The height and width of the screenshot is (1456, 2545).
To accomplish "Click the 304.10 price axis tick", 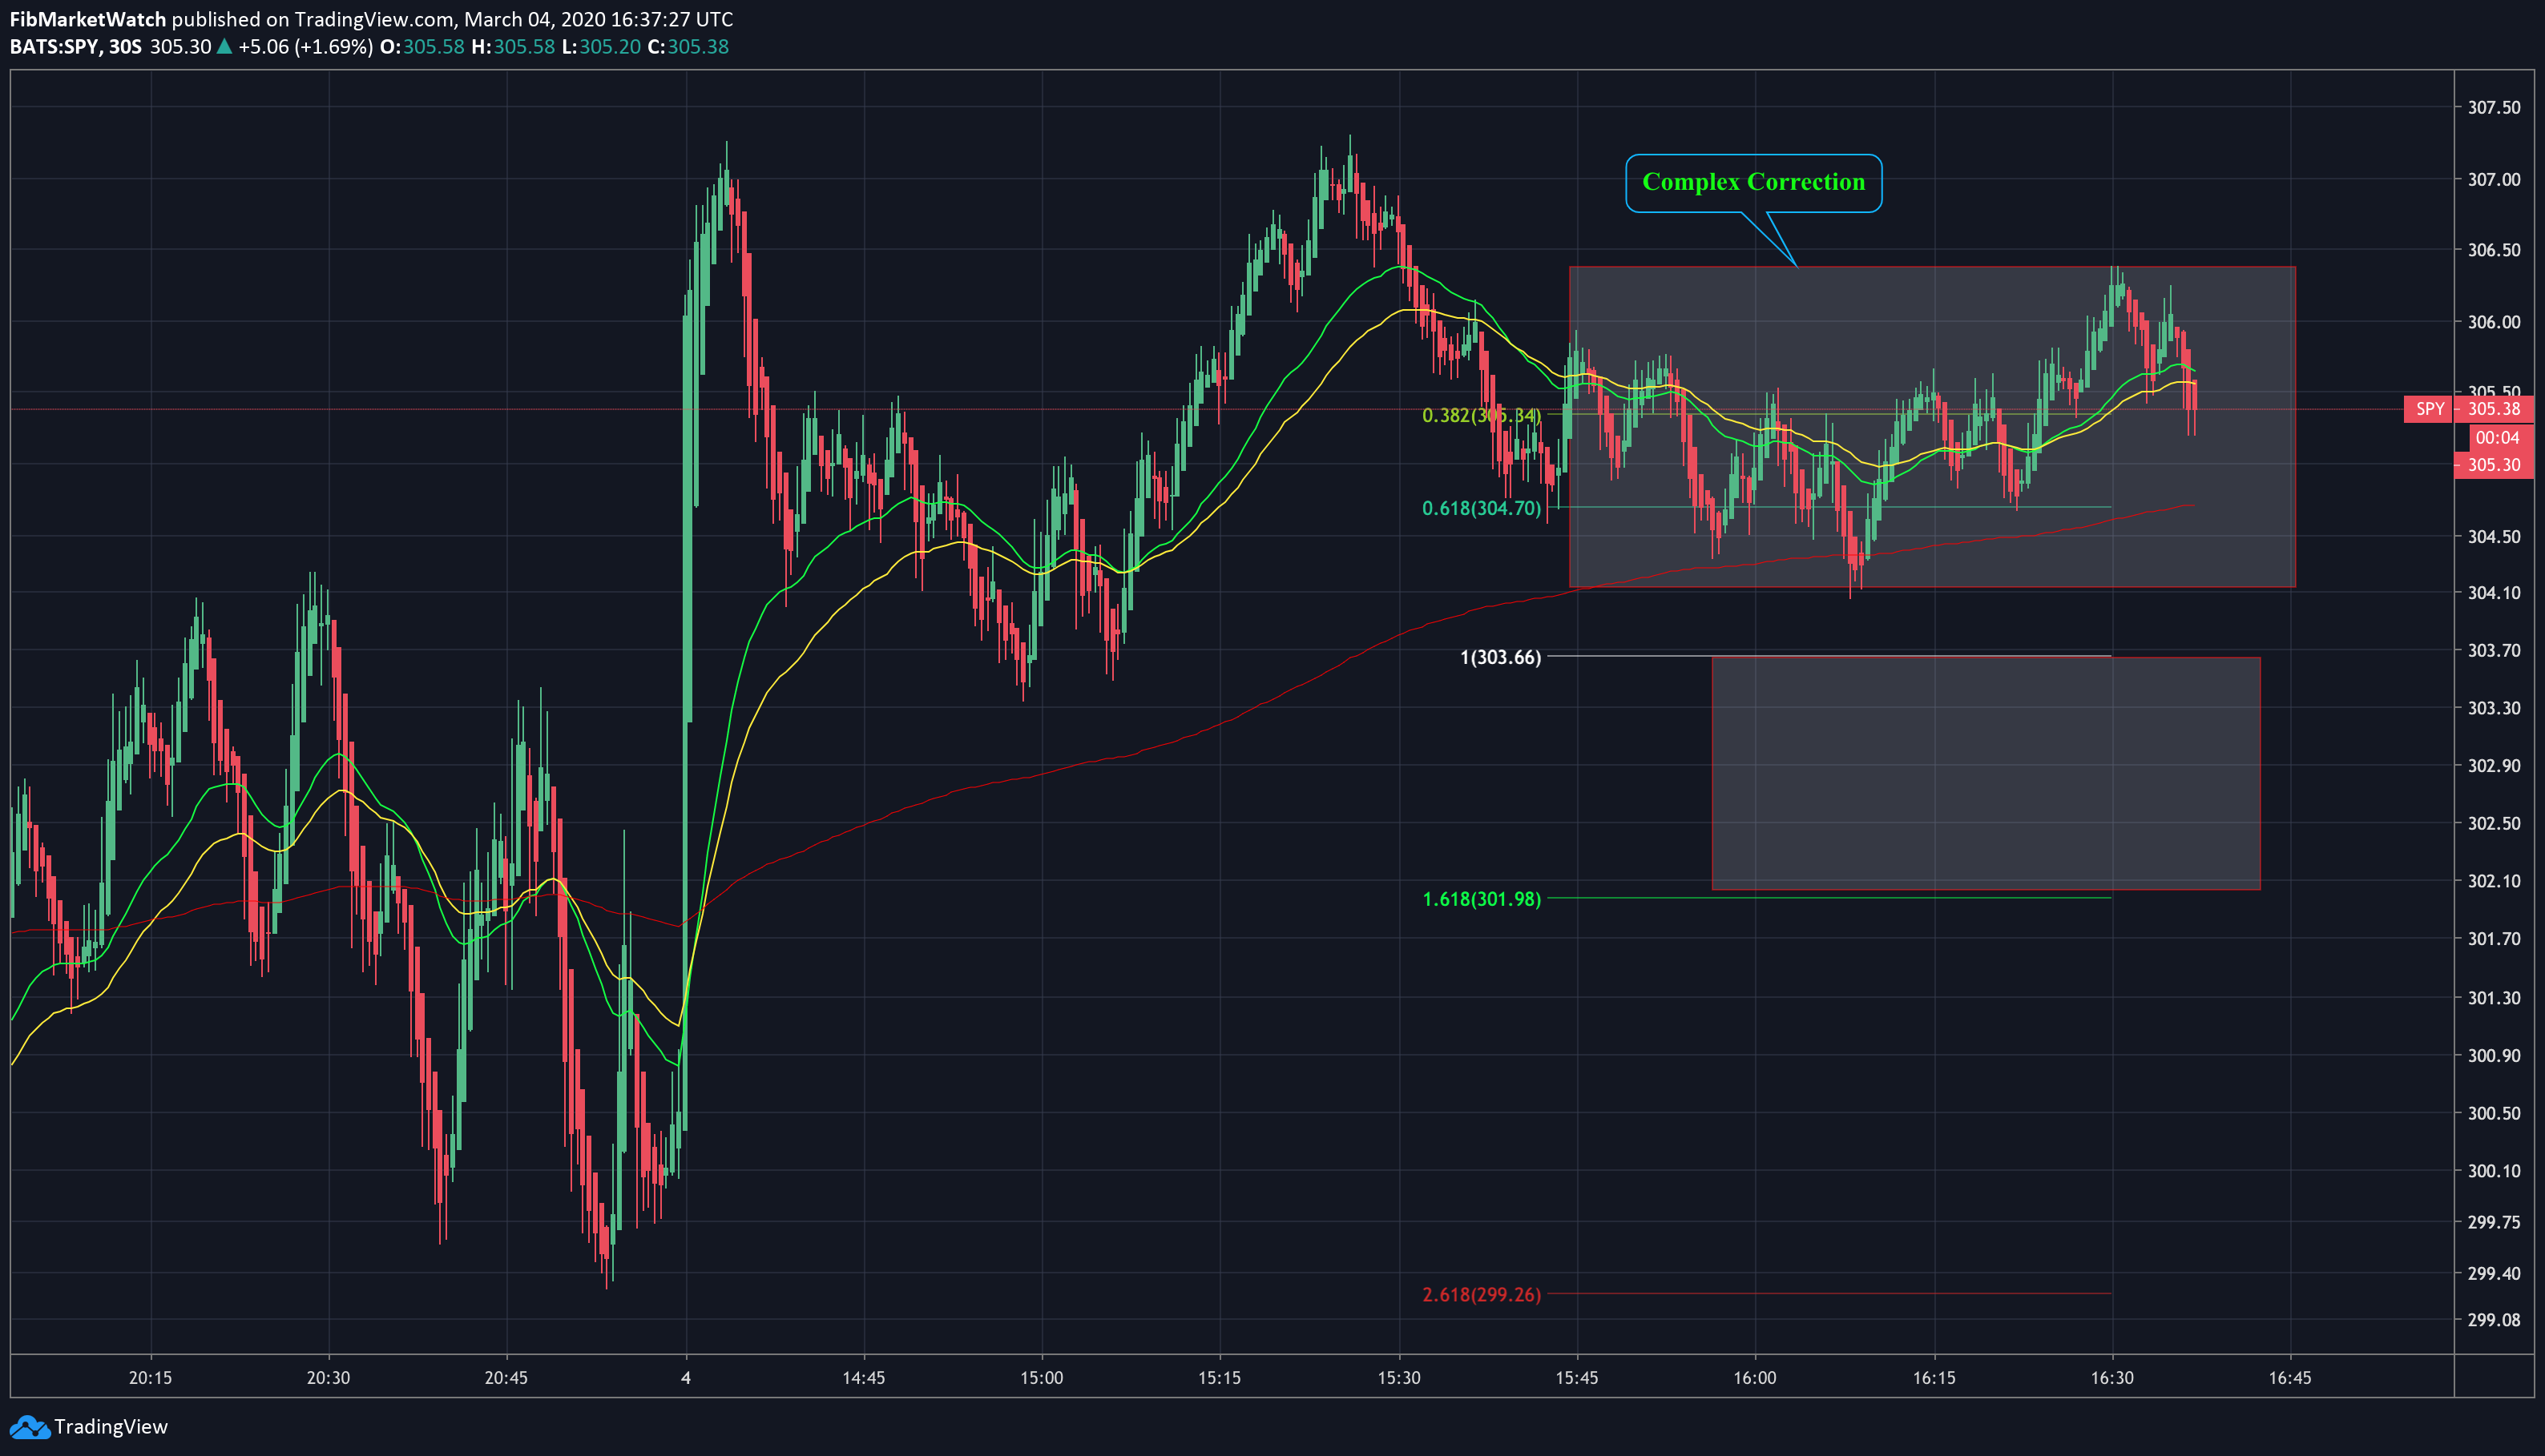I will 2494,593.
